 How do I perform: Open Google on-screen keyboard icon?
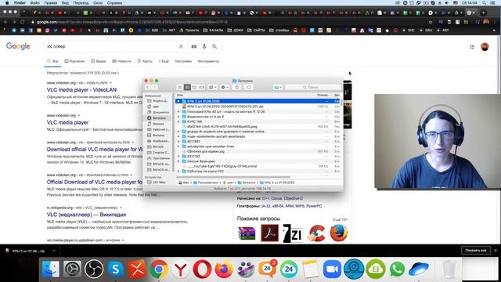coord(194,46)
